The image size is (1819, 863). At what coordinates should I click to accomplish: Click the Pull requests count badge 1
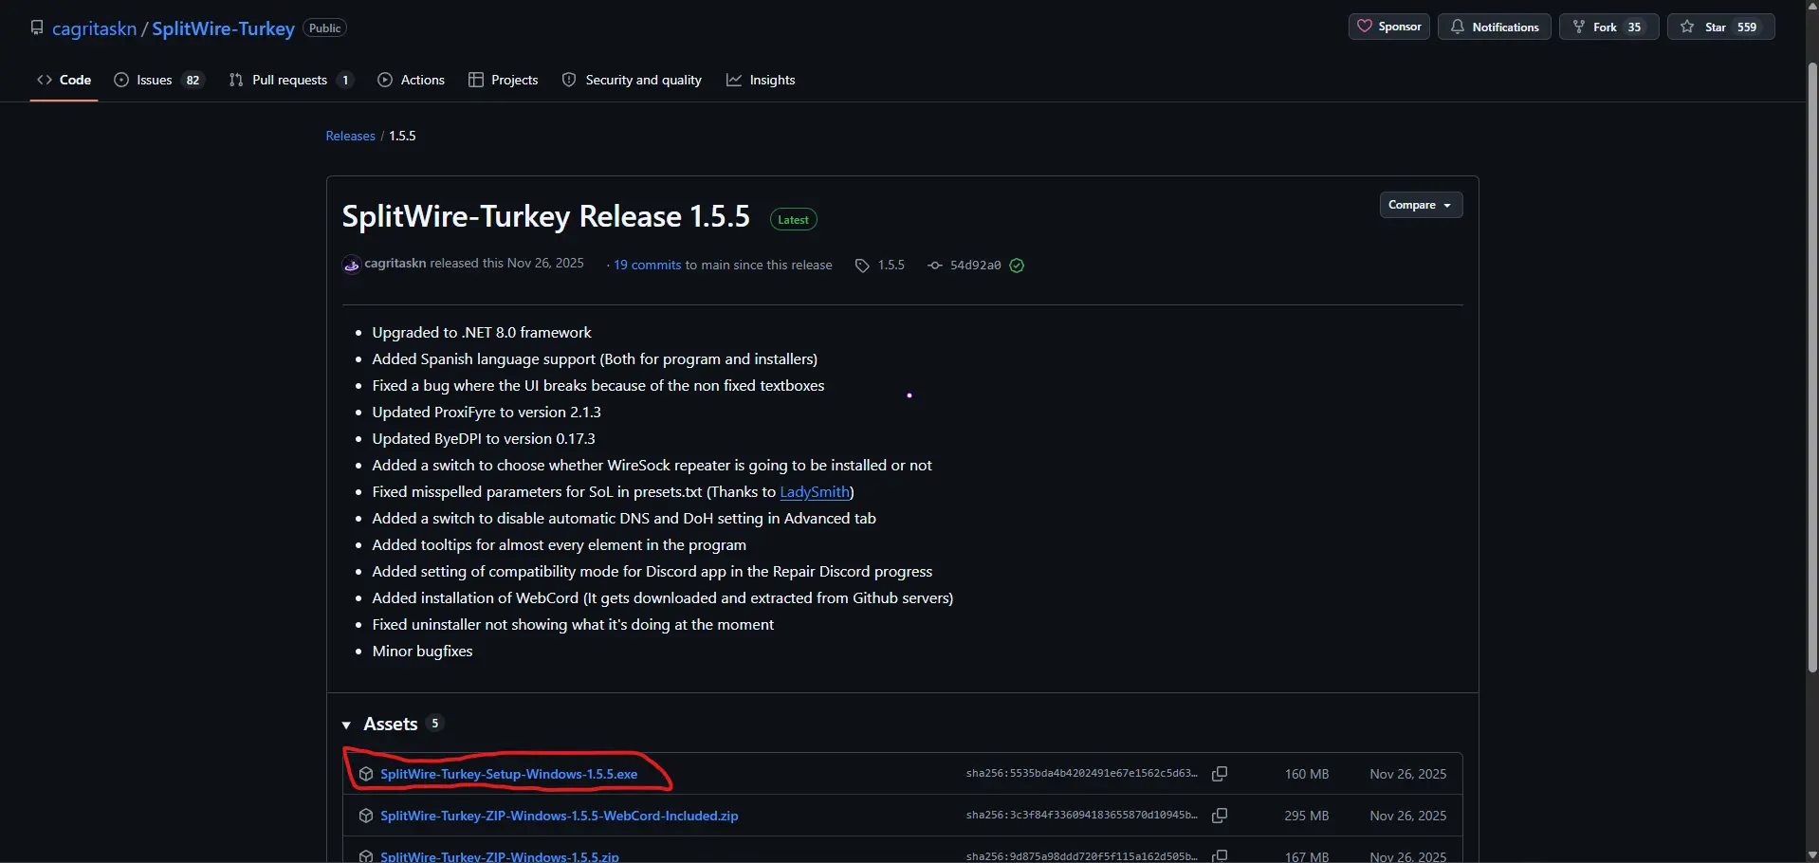click(345, 81)
